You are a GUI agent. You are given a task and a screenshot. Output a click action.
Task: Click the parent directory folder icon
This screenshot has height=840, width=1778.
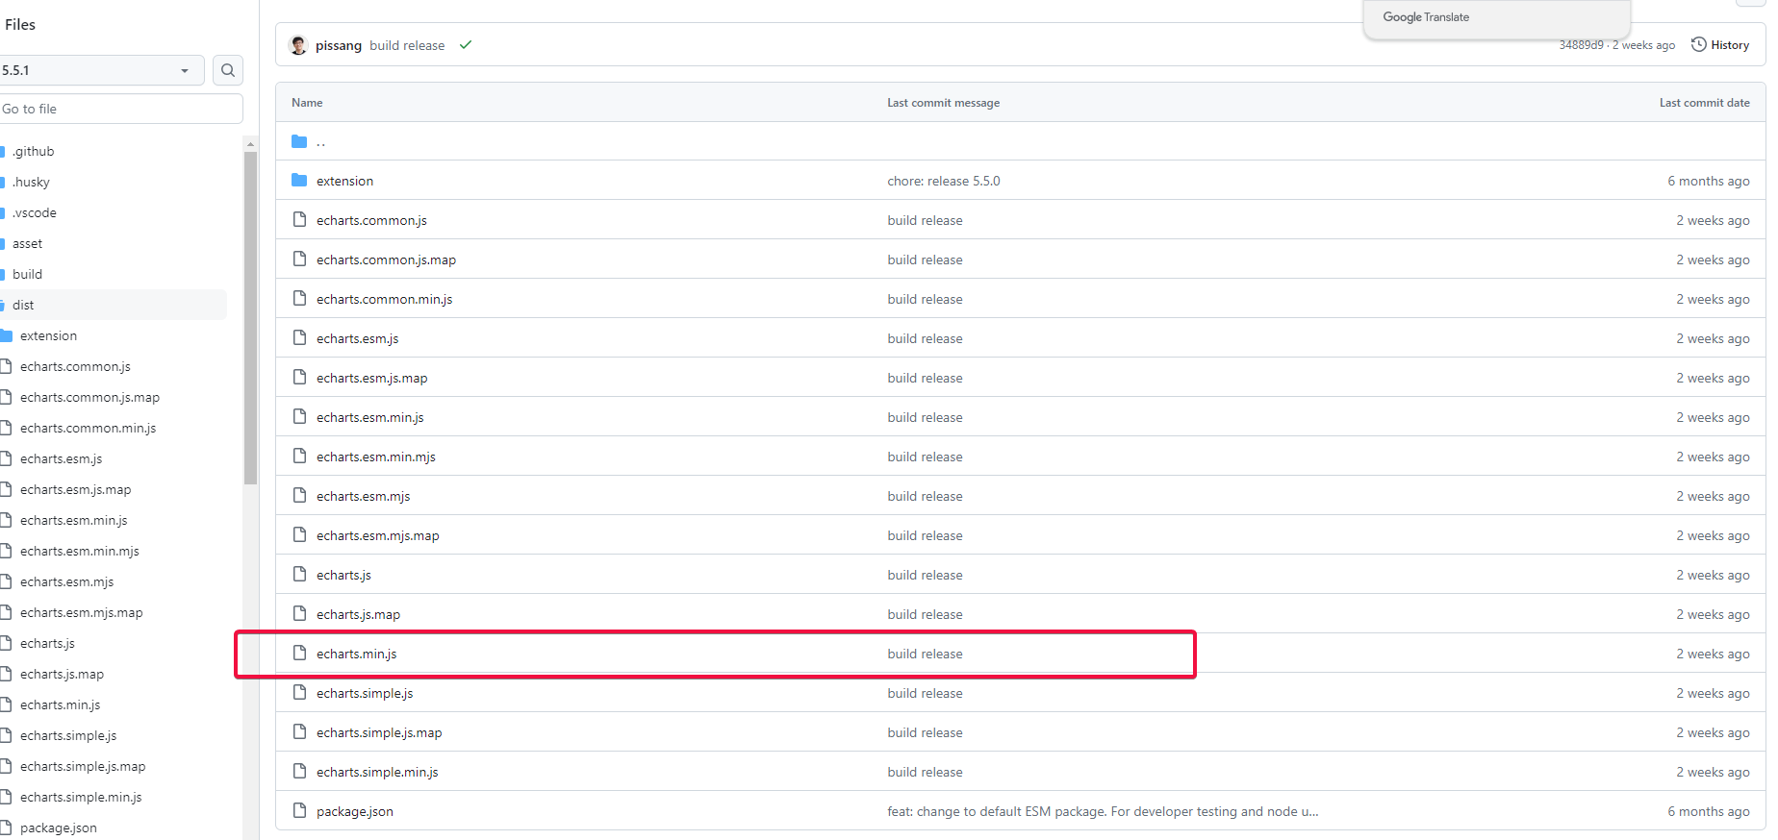coord(299,141)
